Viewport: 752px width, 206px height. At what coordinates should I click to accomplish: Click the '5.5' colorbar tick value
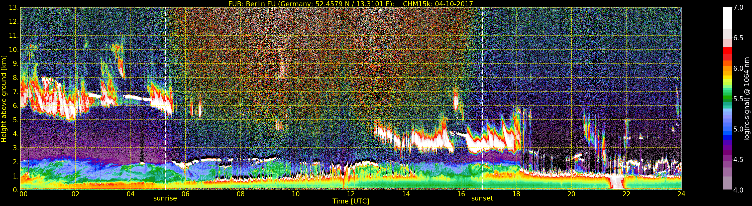click(x=738, y=99)
